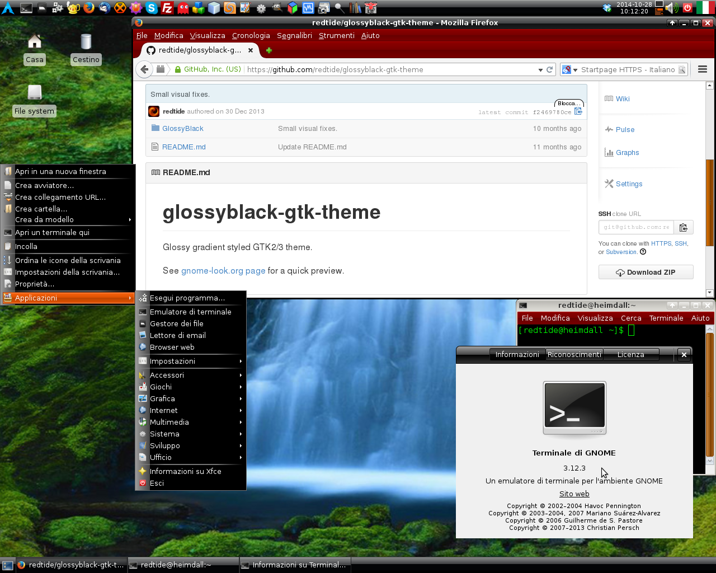Open the Casa desktop icon
The height and width of the screenshot is (573, 716).
(x=35, y=49)
